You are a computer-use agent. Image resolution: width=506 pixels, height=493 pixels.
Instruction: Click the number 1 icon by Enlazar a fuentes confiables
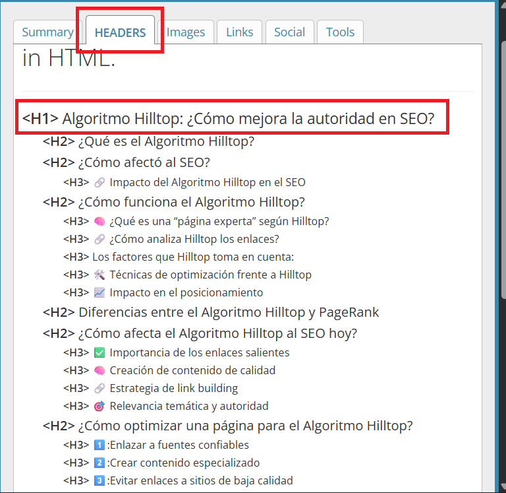point(99,445)
